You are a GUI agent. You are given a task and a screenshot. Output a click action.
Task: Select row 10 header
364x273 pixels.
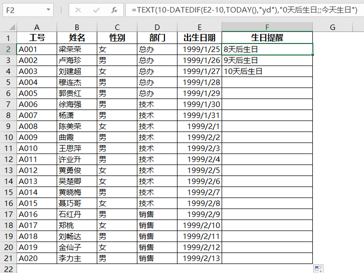9,137
